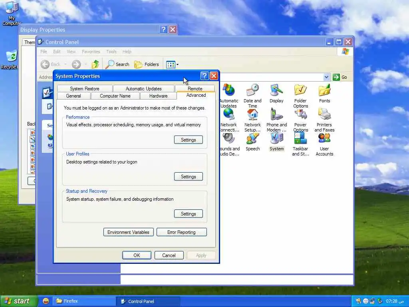Click the Go button in address bar
This screenshot has height=307, width=409.
coord(340,77)
